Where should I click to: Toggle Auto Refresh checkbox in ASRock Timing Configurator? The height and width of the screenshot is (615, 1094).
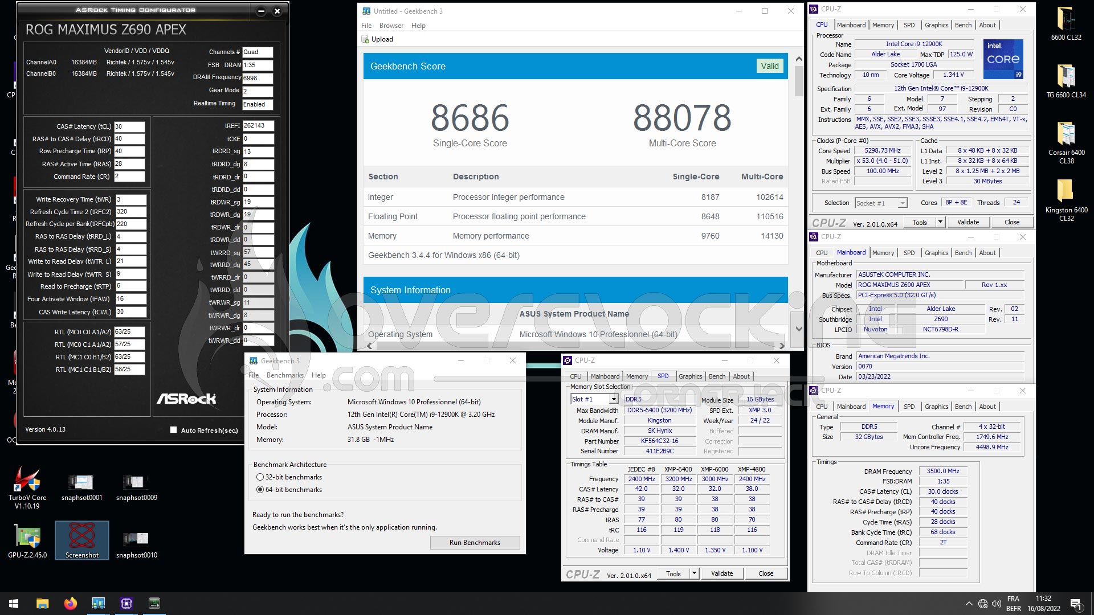[x=173, y=430]
